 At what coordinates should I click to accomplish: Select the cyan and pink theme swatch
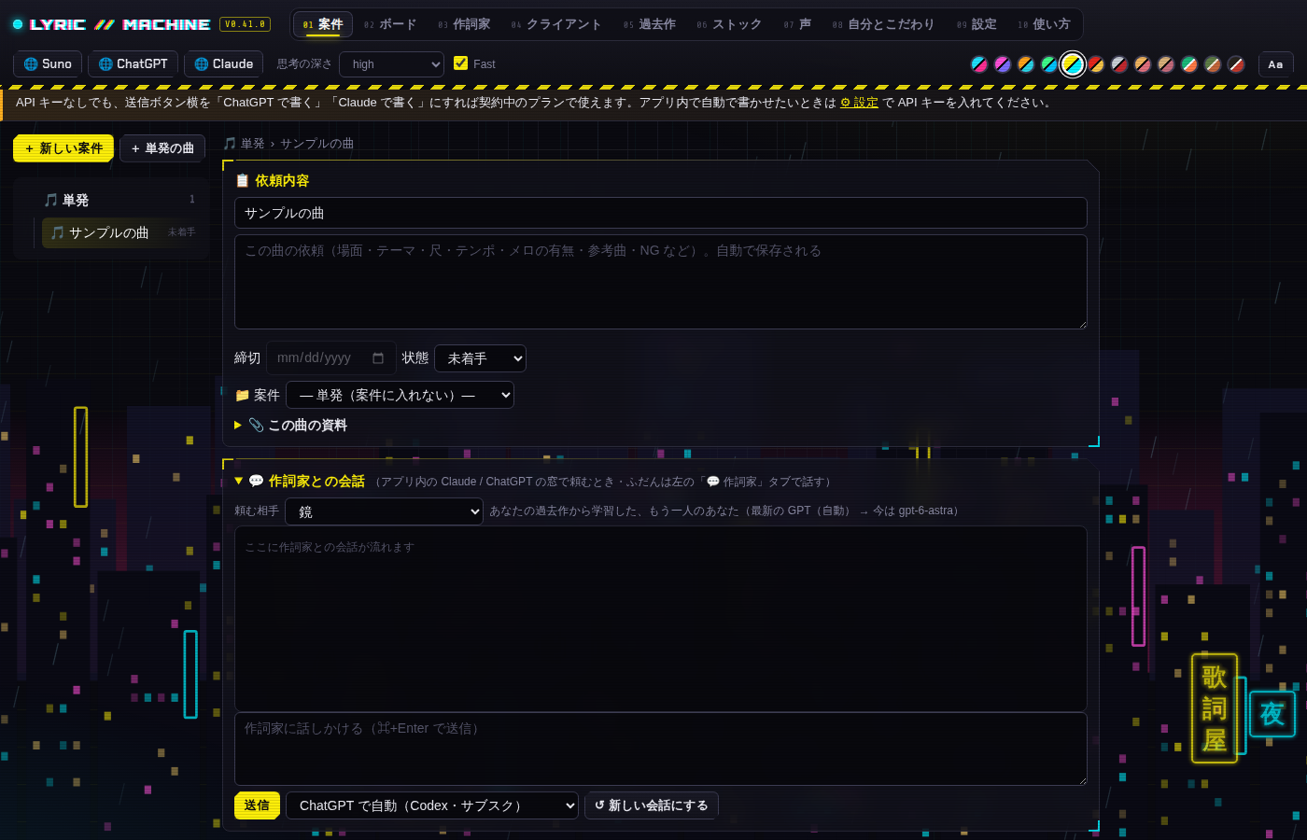coord(979,64)
